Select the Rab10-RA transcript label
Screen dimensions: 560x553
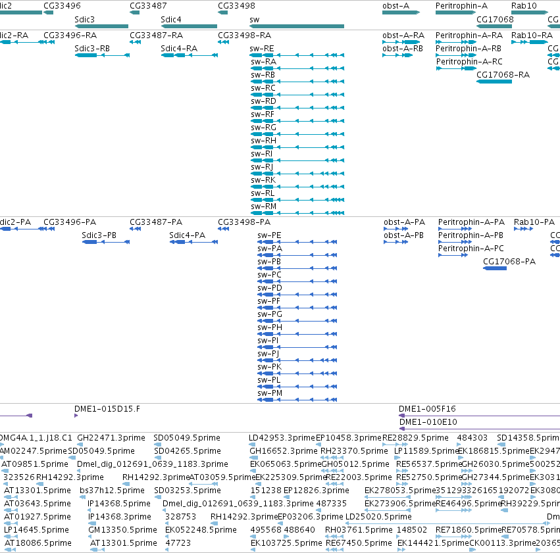(x=532, y=36)
